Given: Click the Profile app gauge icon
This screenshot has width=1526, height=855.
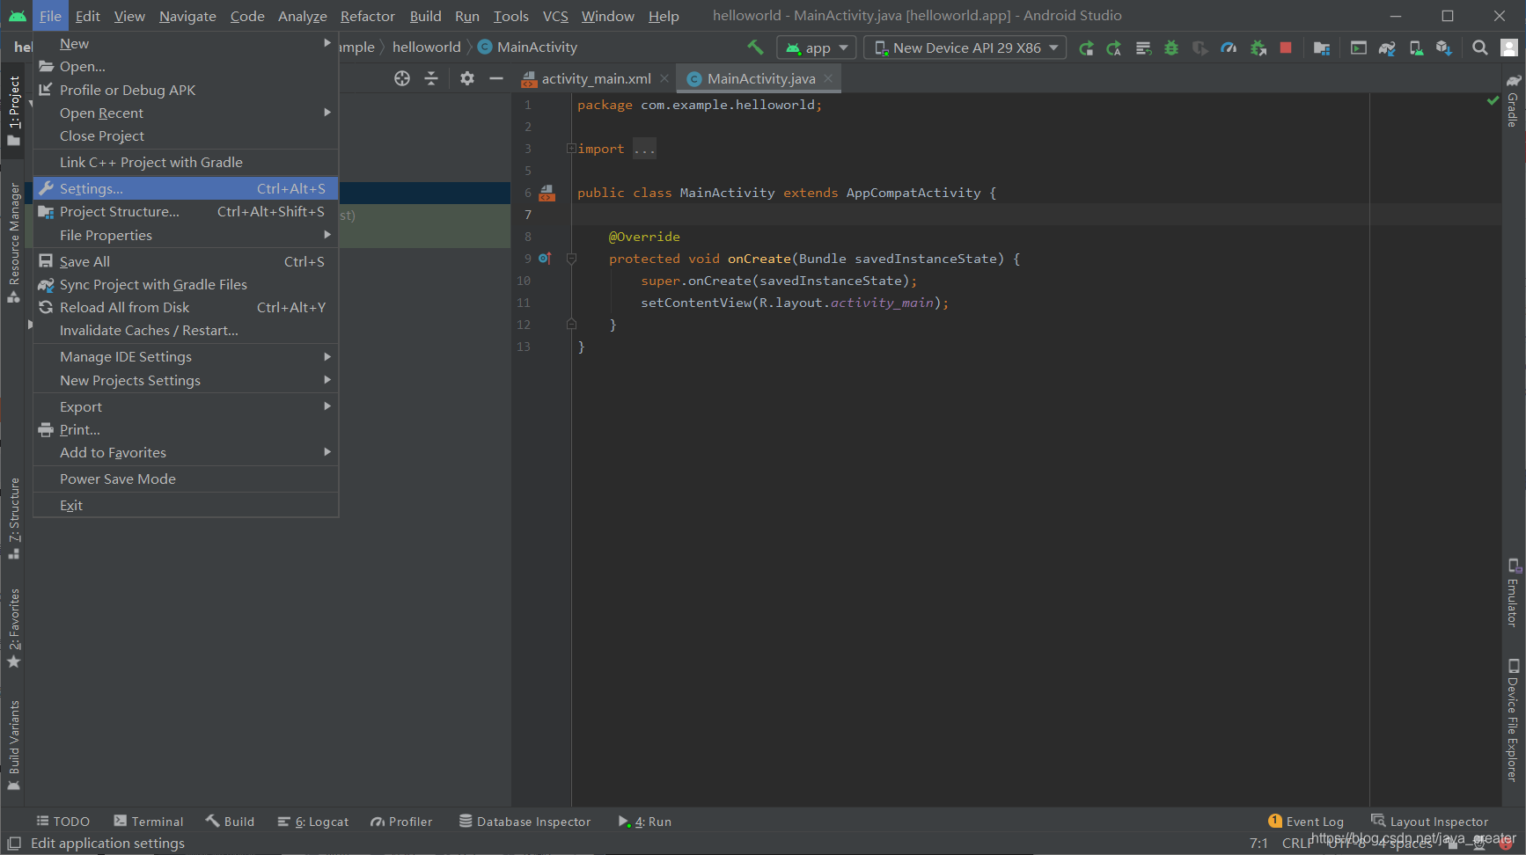Looking at the screenshot, I should [1229, 47].
